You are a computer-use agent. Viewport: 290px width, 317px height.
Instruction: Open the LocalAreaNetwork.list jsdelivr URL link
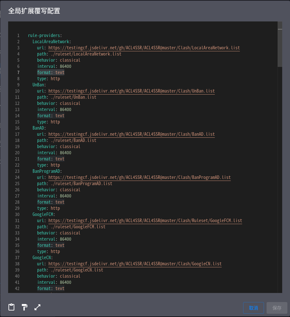click(x=144, y=48)
